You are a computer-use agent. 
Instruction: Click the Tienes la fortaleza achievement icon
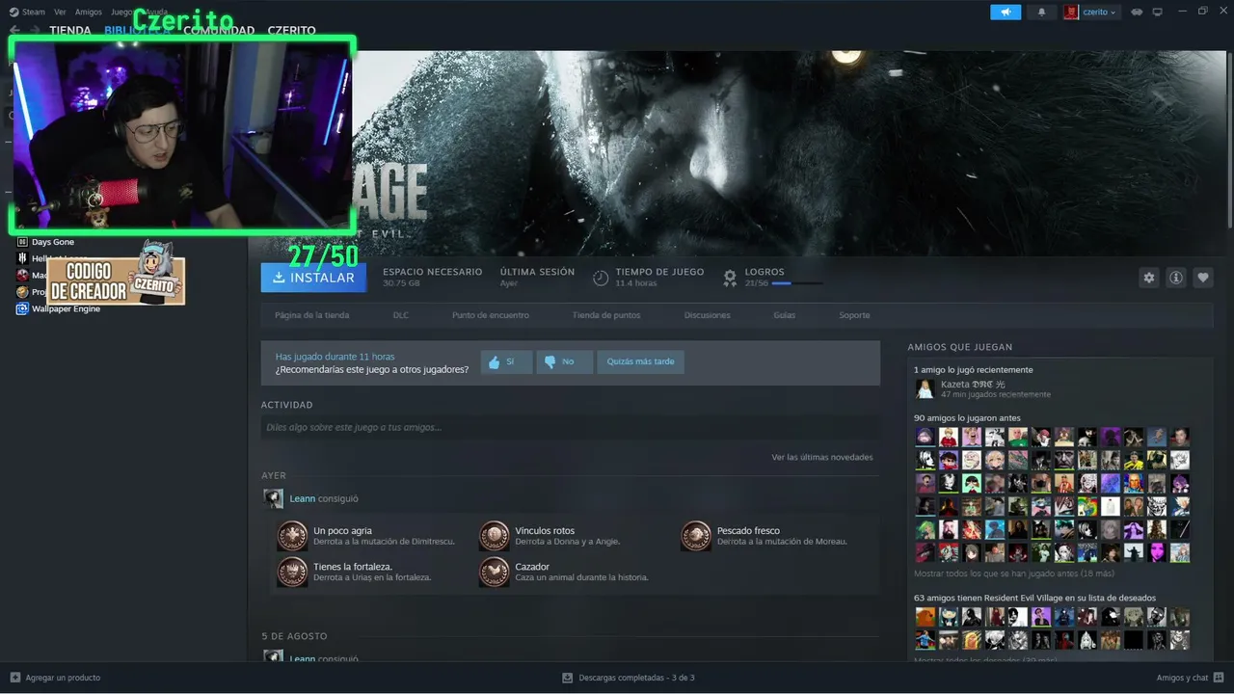292,573
